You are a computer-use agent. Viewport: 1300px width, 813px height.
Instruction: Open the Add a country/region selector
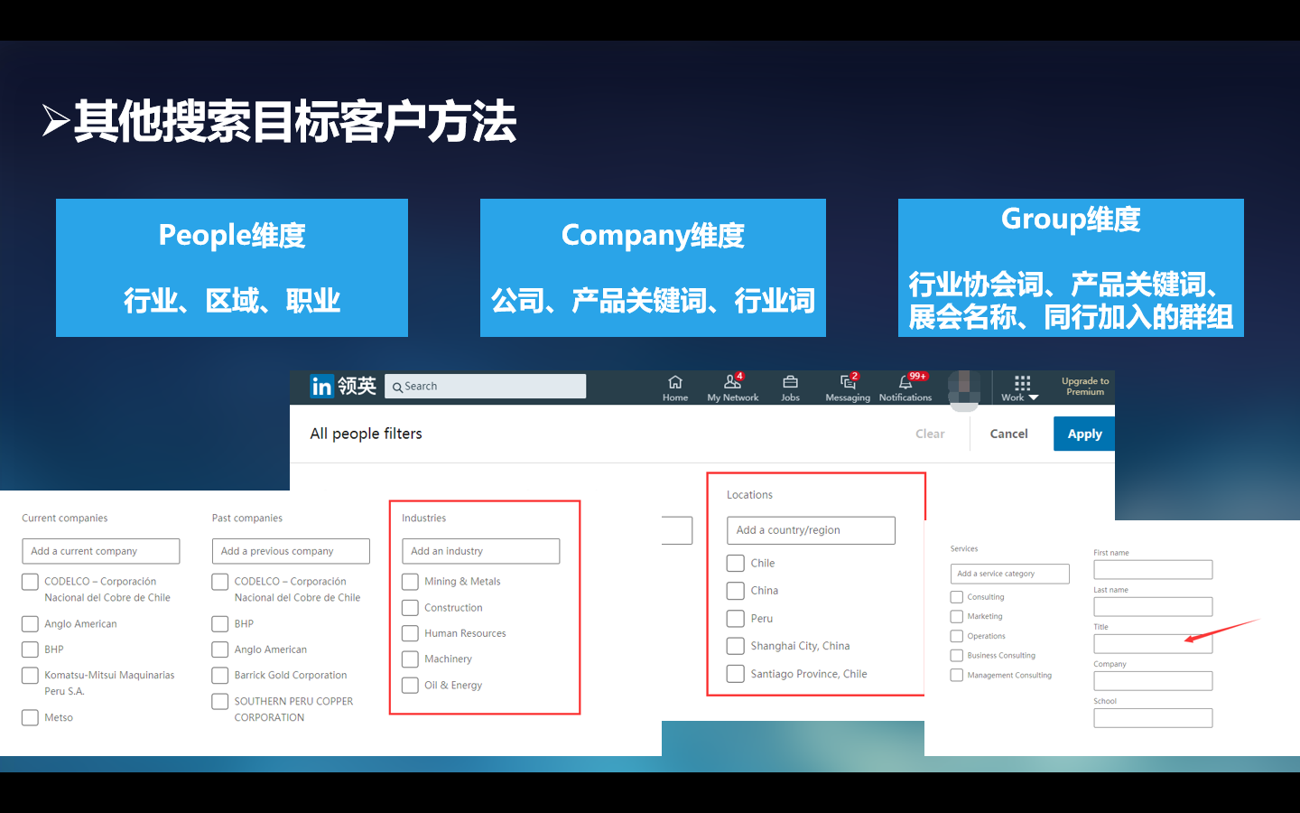click(810, 530)
